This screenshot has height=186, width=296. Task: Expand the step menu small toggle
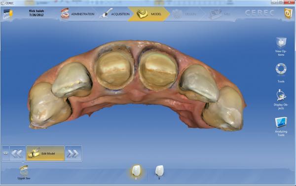coord(5,153)
